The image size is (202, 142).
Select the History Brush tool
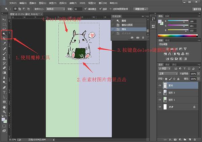[4, 63]
